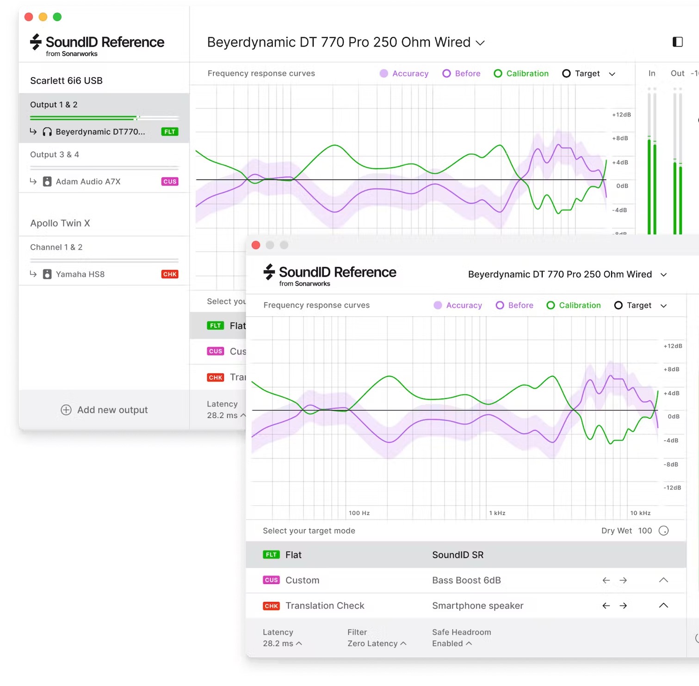Click FLT badge in front window Flat row
The image size is (699, 686).
271,555
